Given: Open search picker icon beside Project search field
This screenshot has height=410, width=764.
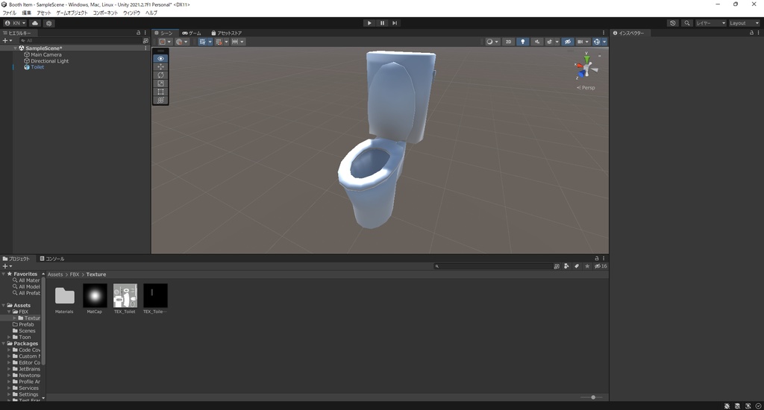Looking at the screenshot, I should pos(557,266).
